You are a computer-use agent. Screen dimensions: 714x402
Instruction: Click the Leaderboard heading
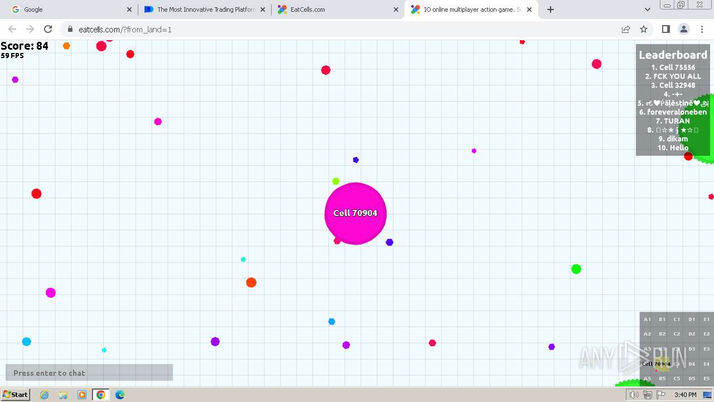pos(673,55)
